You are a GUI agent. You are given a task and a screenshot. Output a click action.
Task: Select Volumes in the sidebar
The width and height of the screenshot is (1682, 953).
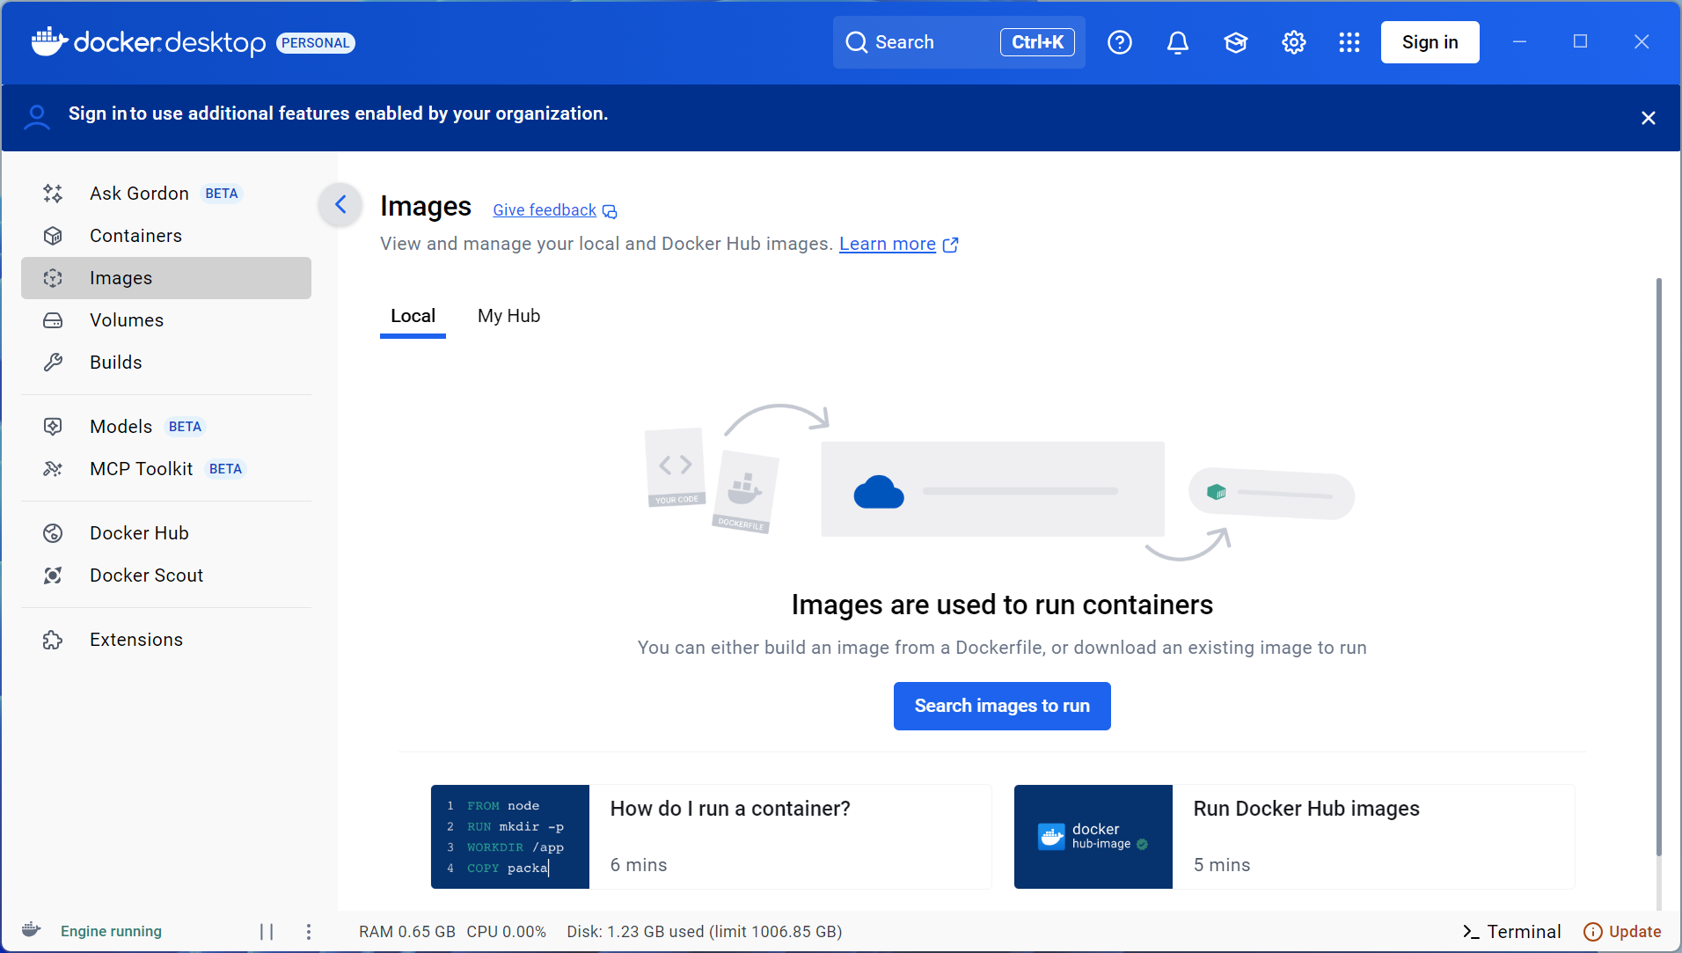(x=166, y=320)
